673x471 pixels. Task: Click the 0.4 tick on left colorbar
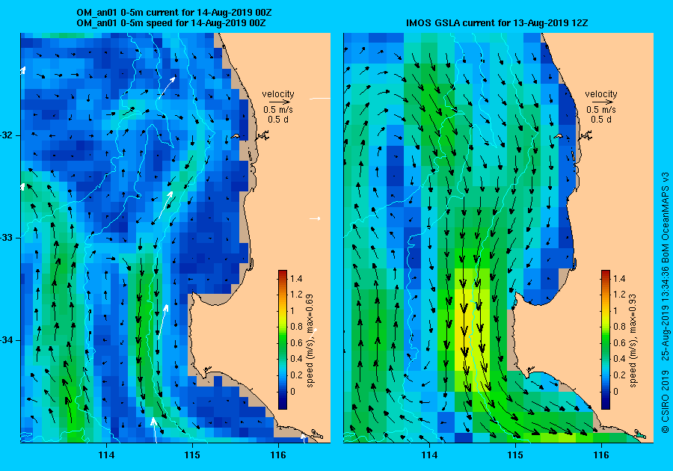[x=296, y=359]
